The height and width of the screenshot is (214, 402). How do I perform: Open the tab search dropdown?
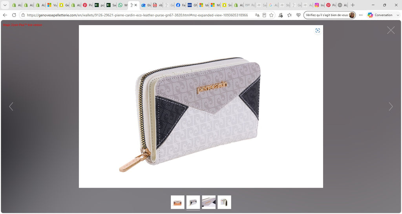click(x=5, y=5)
